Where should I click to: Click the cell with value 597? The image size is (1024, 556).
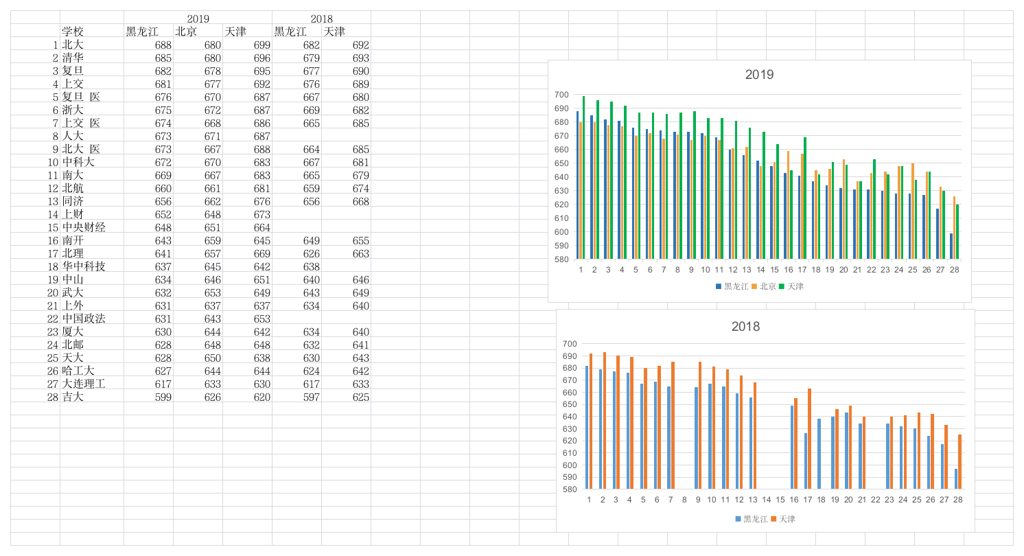click(296, 397)
